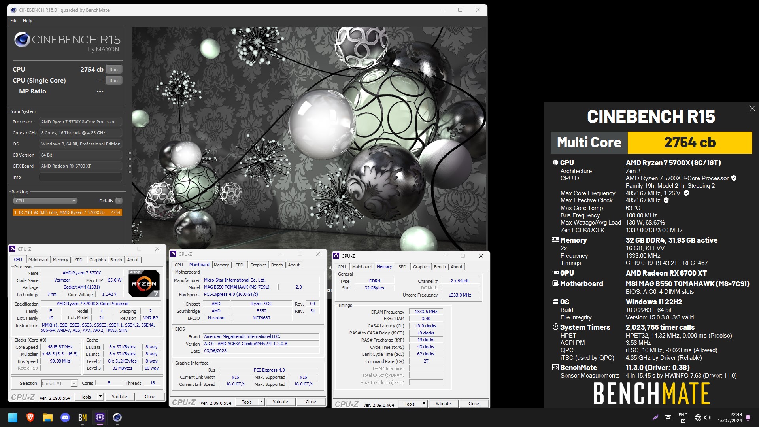The height and width of the screenshot is (427, 759).
Task: Click the shield beside Max Effective Clock
Action: point(666,200)
